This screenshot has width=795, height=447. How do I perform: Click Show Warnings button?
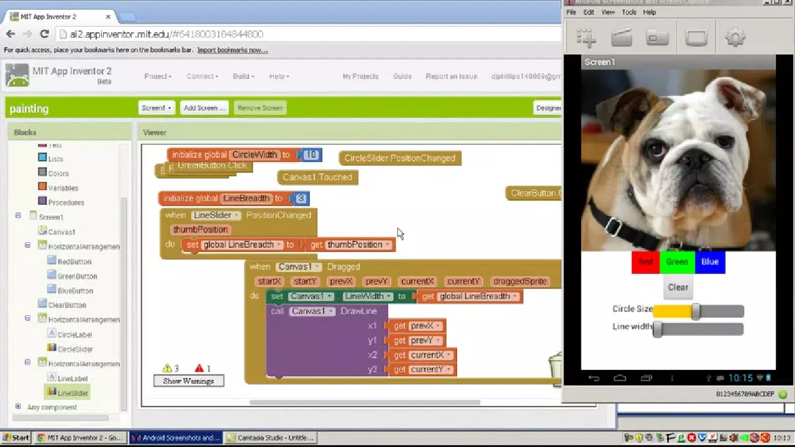pyautogui.click(x=188, y=381)
